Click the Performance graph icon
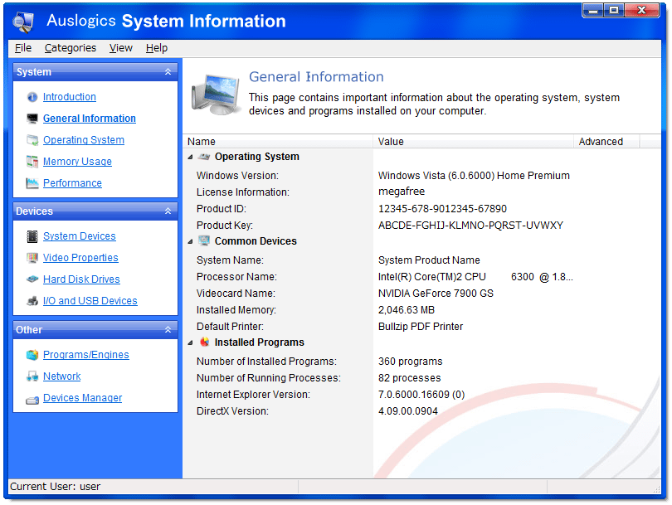 click(x=32, y=183)
